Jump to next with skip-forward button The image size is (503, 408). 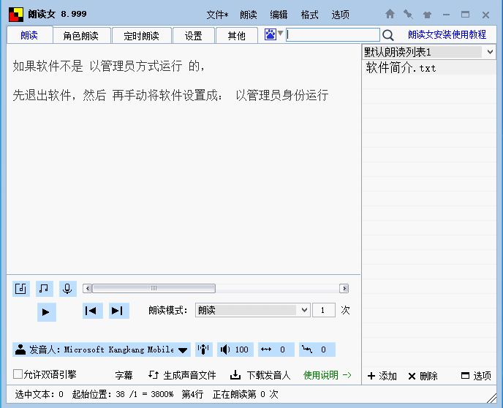pos(118,311)
